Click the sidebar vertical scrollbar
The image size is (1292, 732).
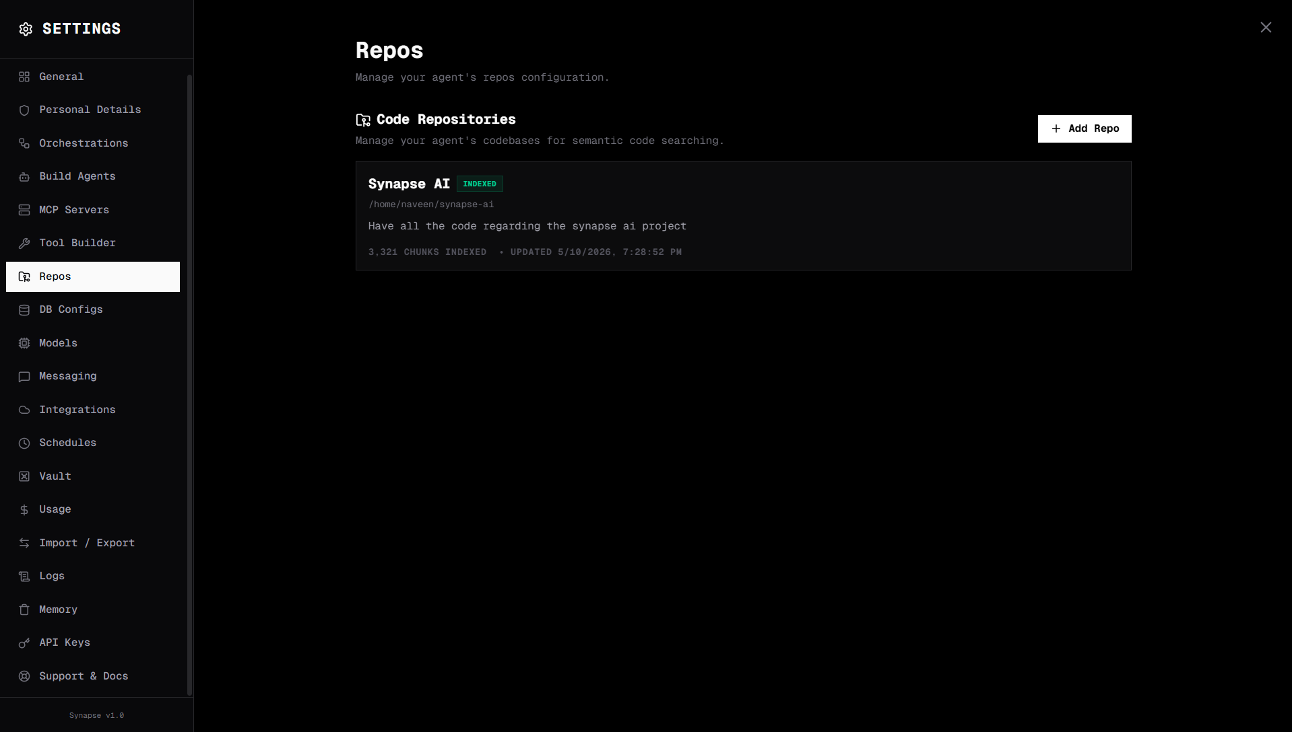[x=189, y=385]
